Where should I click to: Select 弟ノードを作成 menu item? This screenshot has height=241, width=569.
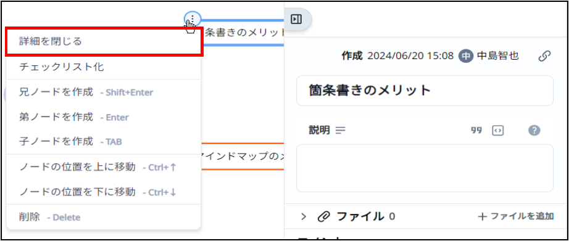104,117
